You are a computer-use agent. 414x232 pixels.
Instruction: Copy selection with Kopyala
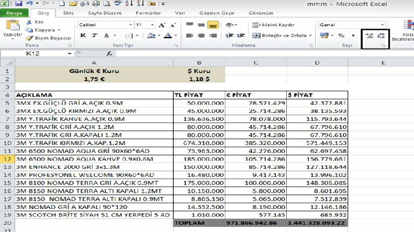[41, 30]
